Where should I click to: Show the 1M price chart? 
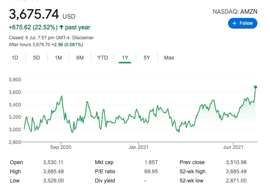[x=58, y=58]
